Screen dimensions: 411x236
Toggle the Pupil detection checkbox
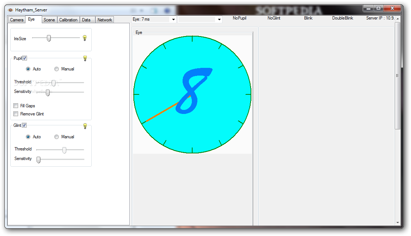[x=24, y=58]
